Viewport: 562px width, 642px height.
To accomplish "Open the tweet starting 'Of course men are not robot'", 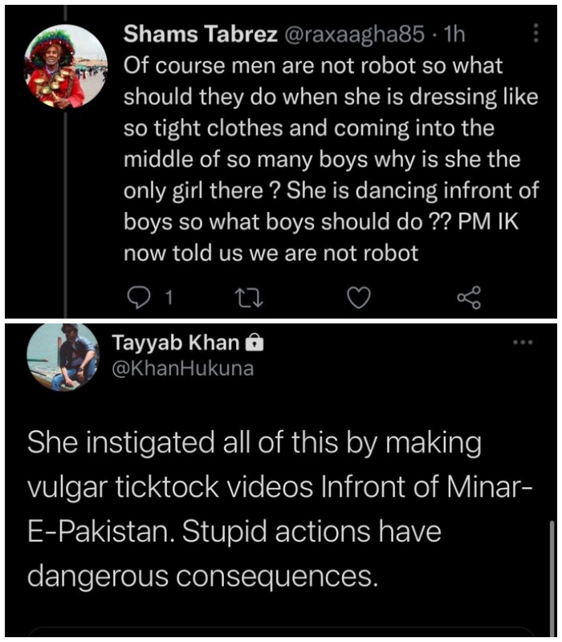I will point(321,160).
